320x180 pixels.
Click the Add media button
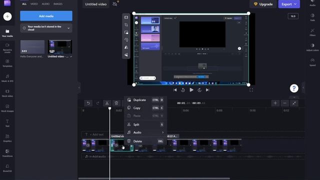coord(46,16)
